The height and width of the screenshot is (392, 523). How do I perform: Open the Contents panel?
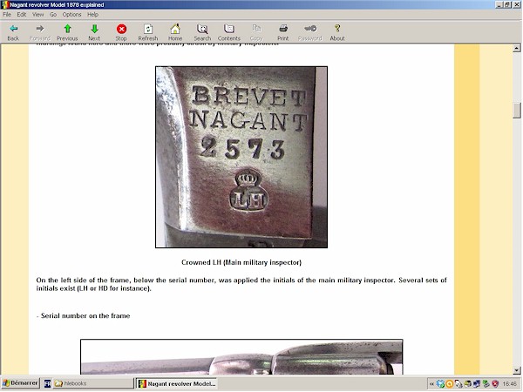pos(229,32)
